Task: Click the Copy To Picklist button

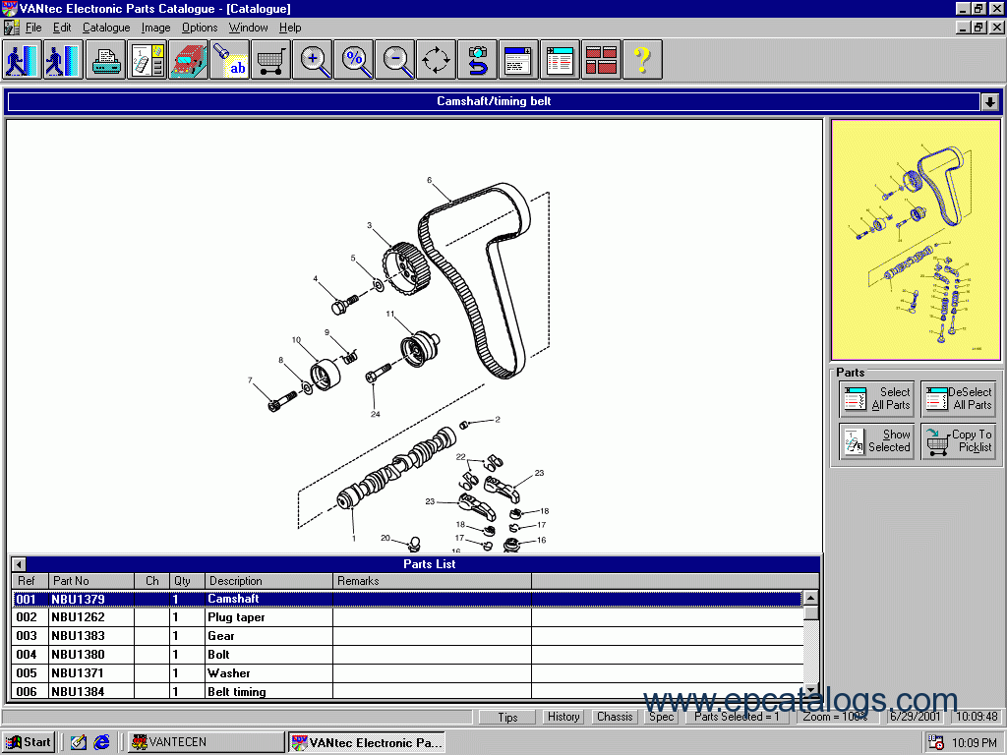Action: 958,441
